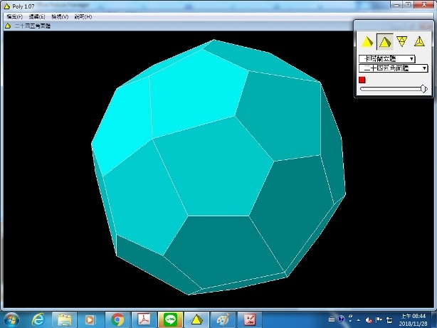Click the fold/unfold slider handle

point(424,89)
